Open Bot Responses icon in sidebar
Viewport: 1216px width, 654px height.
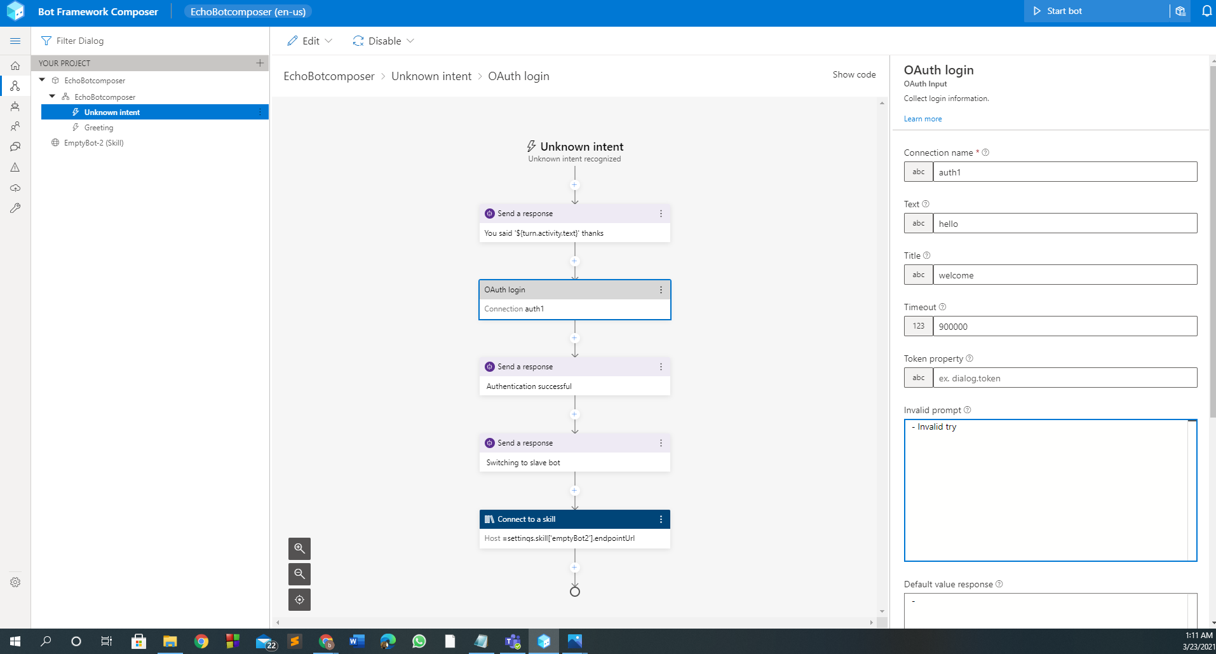pos(15,106)
